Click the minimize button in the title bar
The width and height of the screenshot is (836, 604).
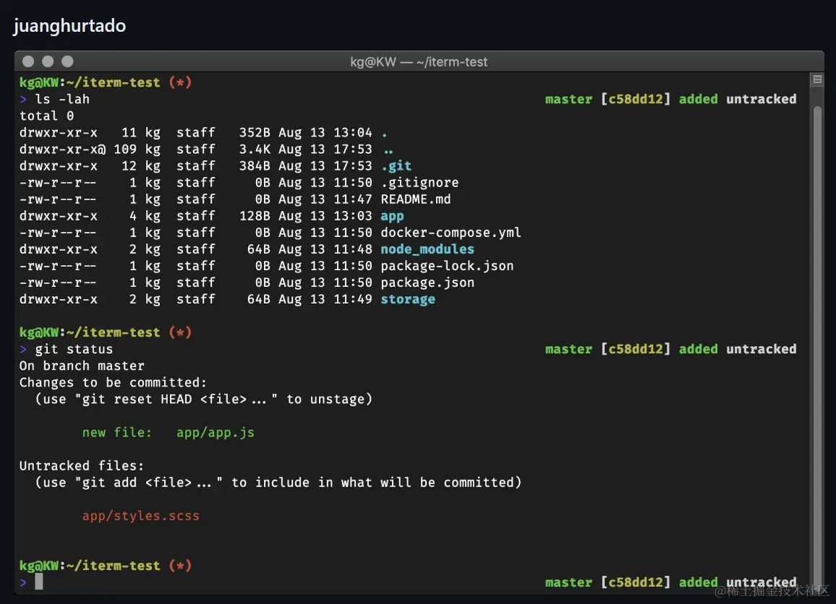click(x=48, y=61)
